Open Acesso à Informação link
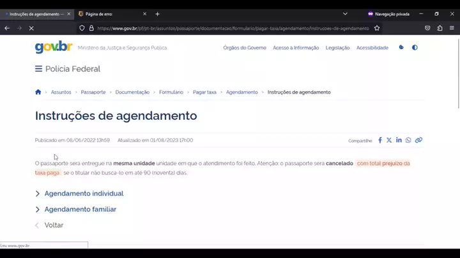 (x=295, y=48)
